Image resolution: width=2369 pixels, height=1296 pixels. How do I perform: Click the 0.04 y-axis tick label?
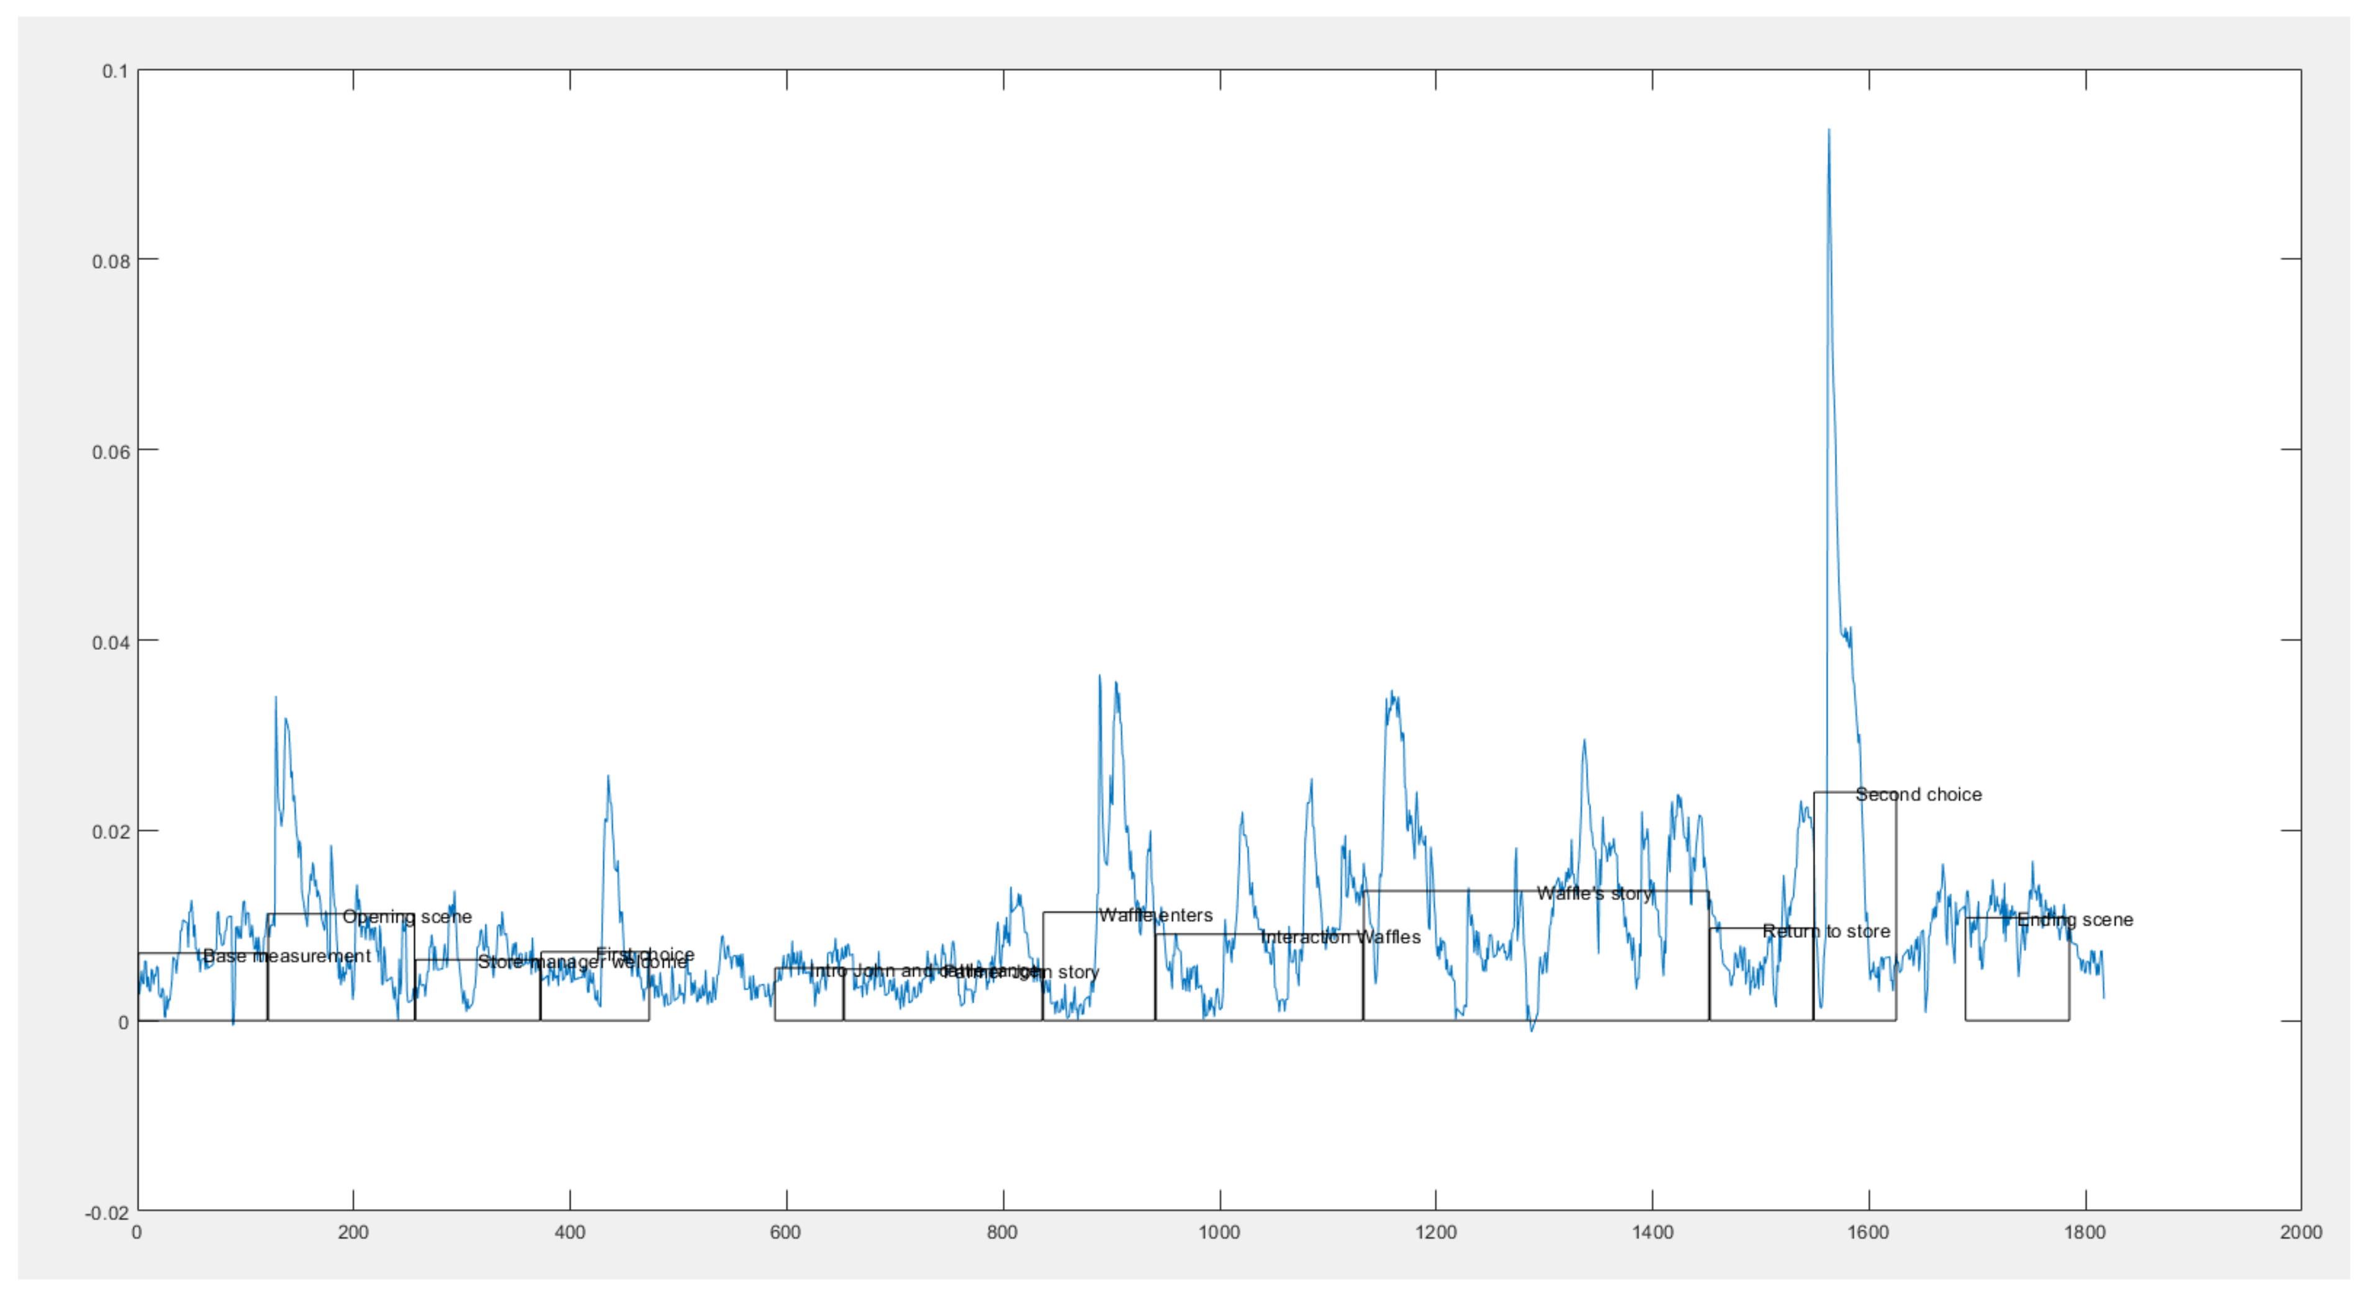(111, 642)
